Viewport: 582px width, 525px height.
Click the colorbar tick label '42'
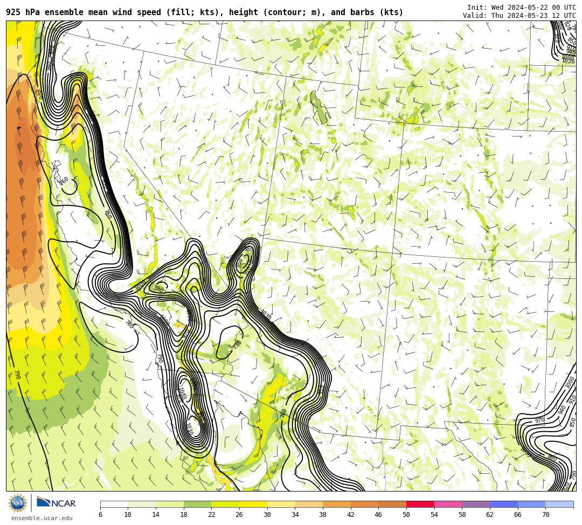tap(351, 515)
